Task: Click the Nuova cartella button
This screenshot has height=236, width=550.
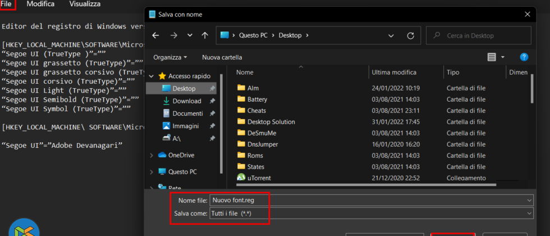Action: (x=222, y=57)
